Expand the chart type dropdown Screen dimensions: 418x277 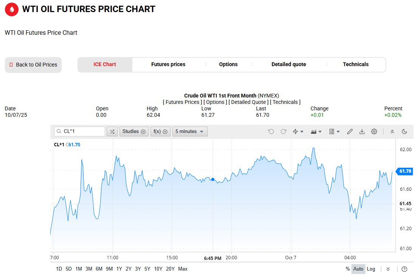(x=316, y=132)
